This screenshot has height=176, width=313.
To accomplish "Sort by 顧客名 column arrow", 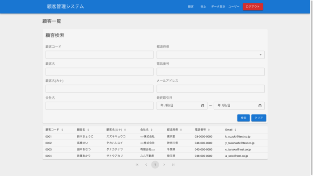I will click(88, 130).
